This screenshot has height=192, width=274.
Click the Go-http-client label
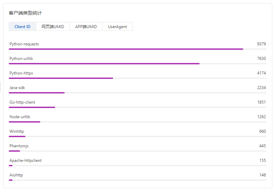tap(22, 102)
